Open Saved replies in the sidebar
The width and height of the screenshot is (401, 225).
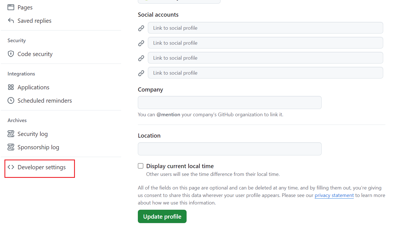34,21
